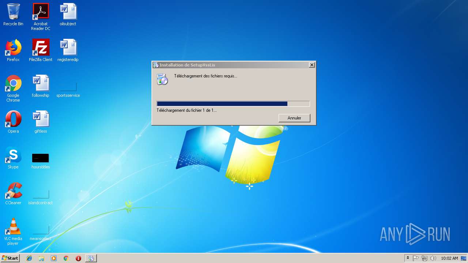This screenshot has width=468, height=263.
Task: Launch Opera desktop shortcut
Action: (13, 122)
